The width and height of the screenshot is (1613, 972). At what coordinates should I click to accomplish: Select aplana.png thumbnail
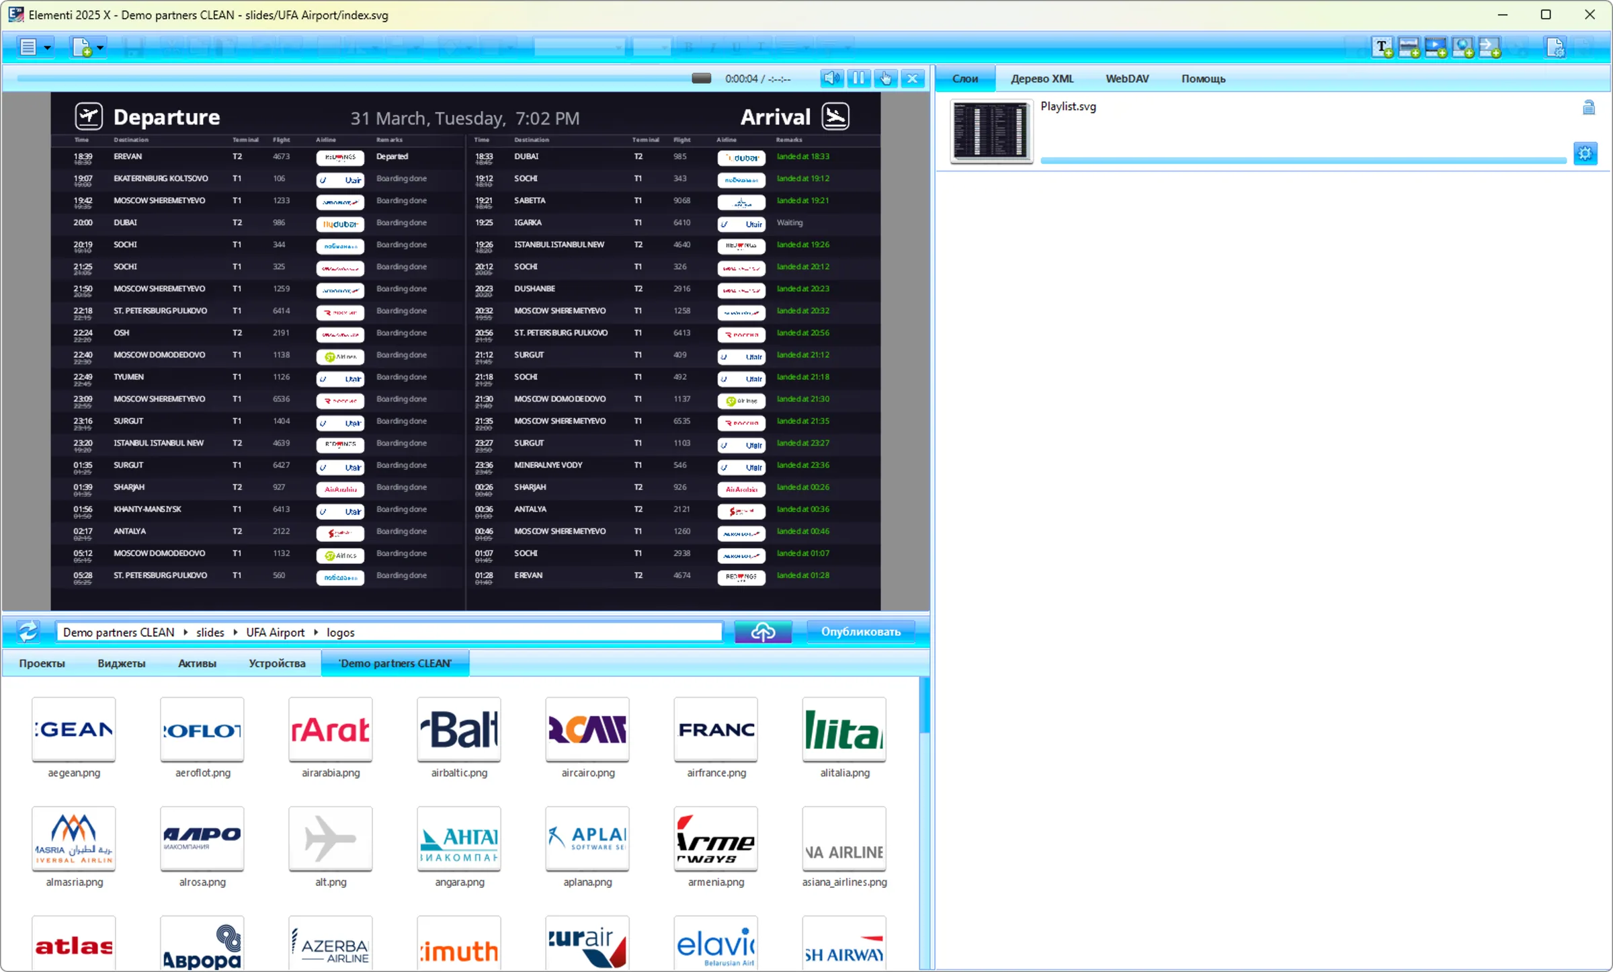tap(587, 838)
